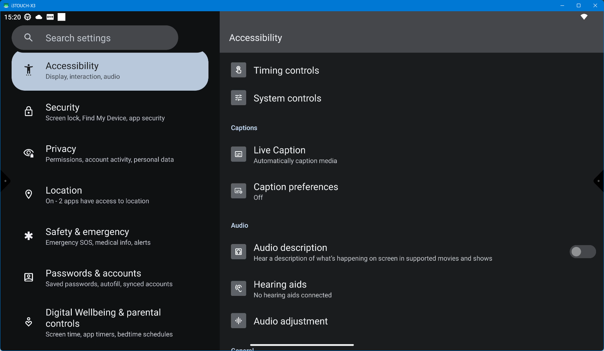Click the Timing controls icon
Screen dimensions: 604x351
[x=239, y=70]
